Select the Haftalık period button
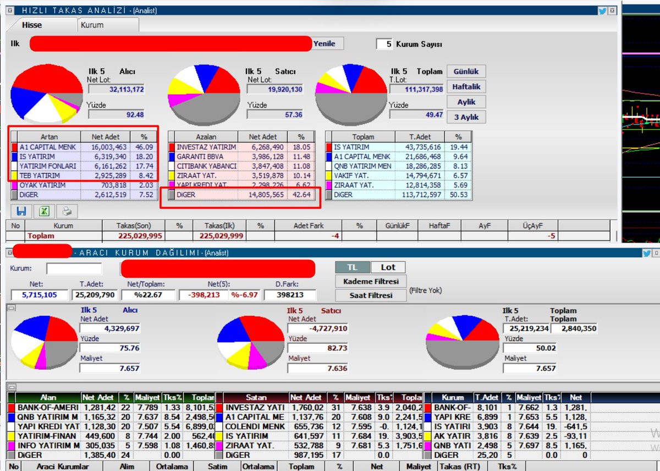 [x=466, y=87]
